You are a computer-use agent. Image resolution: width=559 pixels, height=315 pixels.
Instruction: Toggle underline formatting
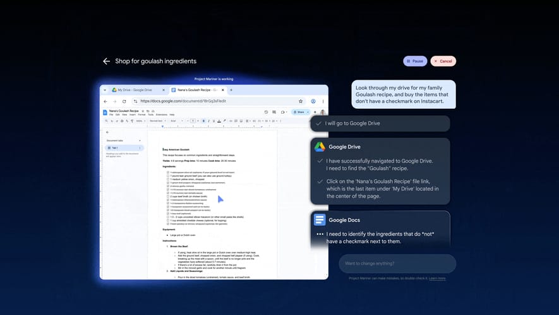(x=214, y=121)
